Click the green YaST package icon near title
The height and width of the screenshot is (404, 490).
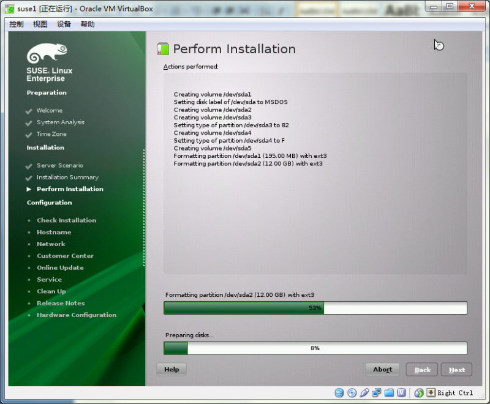[x=164, y=48]
